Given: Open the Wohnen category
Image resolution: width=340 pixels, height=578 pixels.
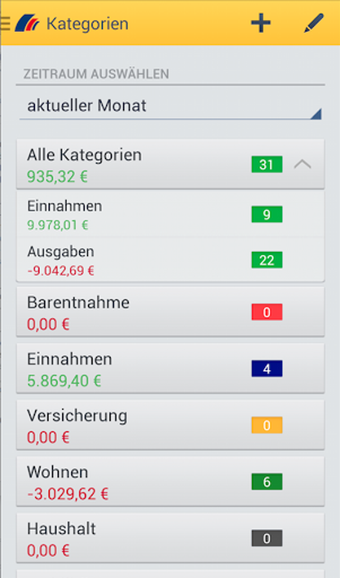Looking at the screenshot, I should pos(133,482).
